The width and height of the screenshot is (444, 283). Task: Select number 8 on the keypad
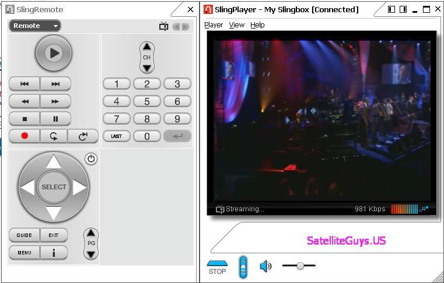[x=146, y=119]
